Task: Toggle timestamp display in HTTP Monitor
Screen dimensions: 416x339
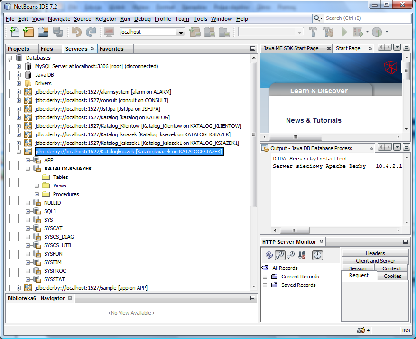Action: click(x=317, y=255)
